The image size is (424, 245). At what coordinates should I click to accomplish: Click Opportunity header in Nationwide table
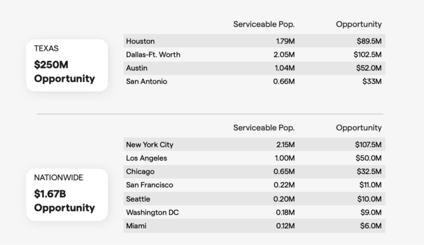click(x=358, y=128)
